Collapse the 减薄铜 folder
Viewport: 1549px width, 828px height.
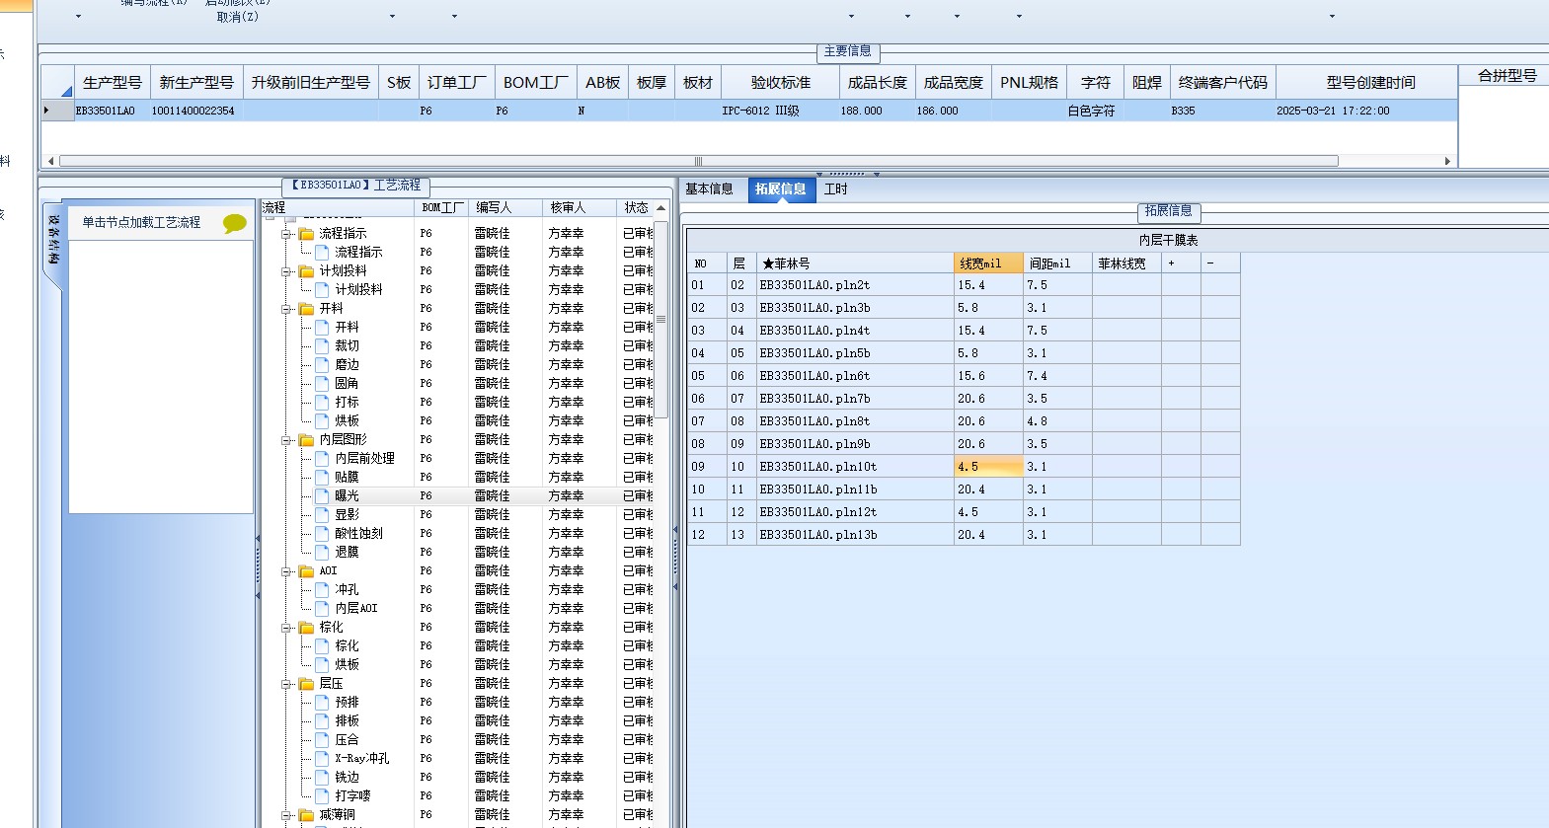286,815
